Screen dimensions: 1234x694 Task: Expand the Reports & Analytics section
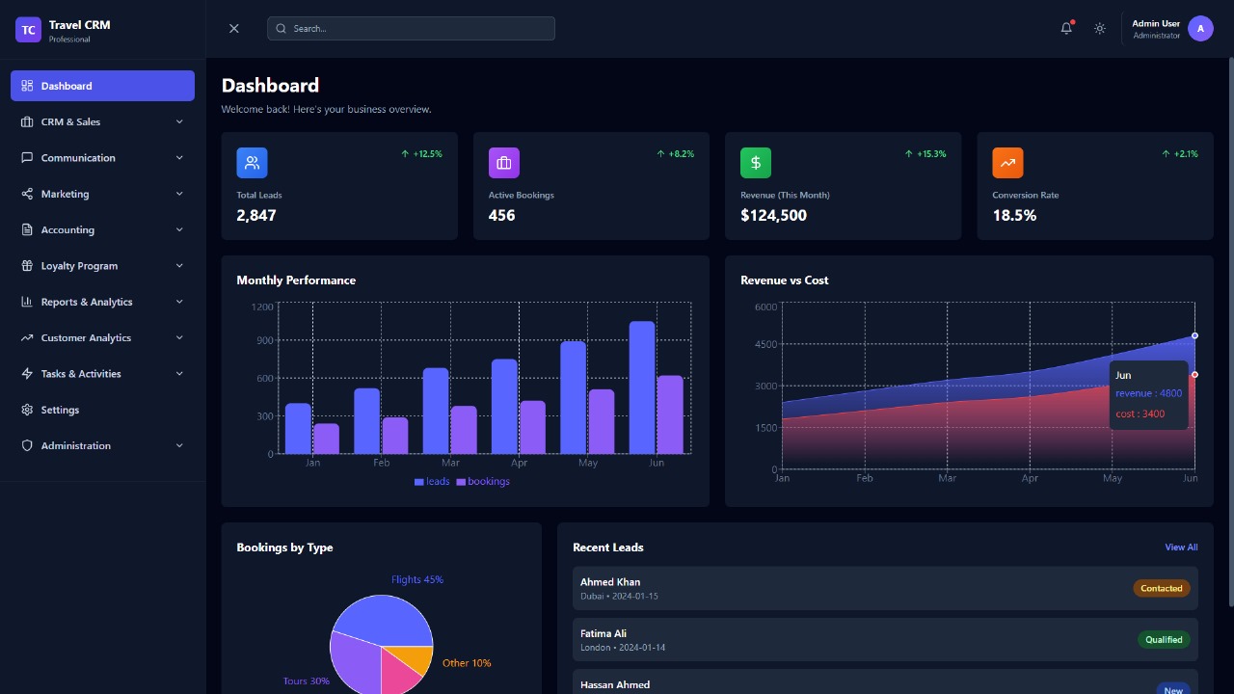101,302
